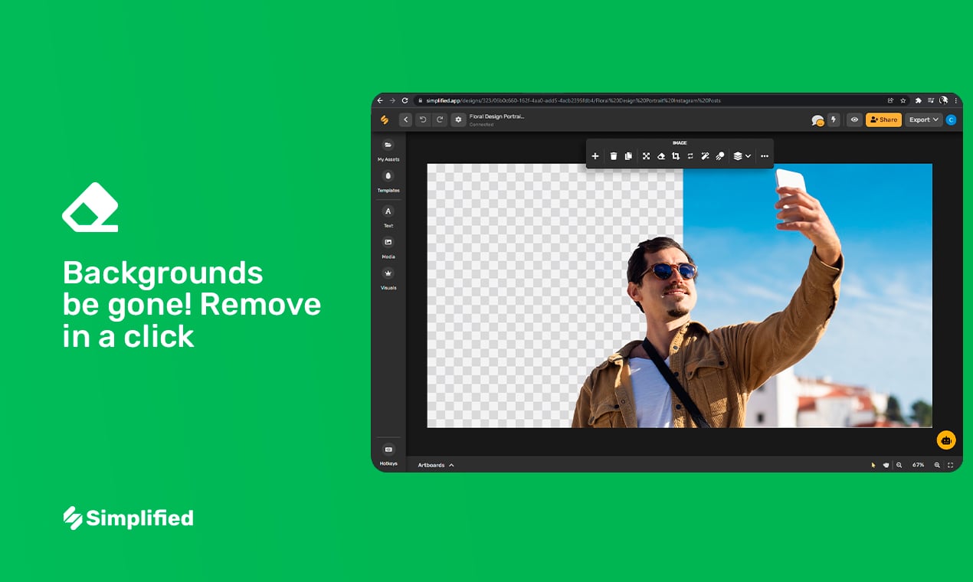Viewport: 973px width, 582px height.
Task: Switch to the hand pan tool
Action: point(886,465)
